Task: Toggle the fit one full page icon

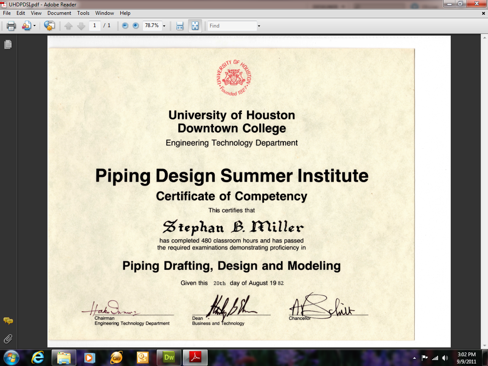Action: [195, 26]
